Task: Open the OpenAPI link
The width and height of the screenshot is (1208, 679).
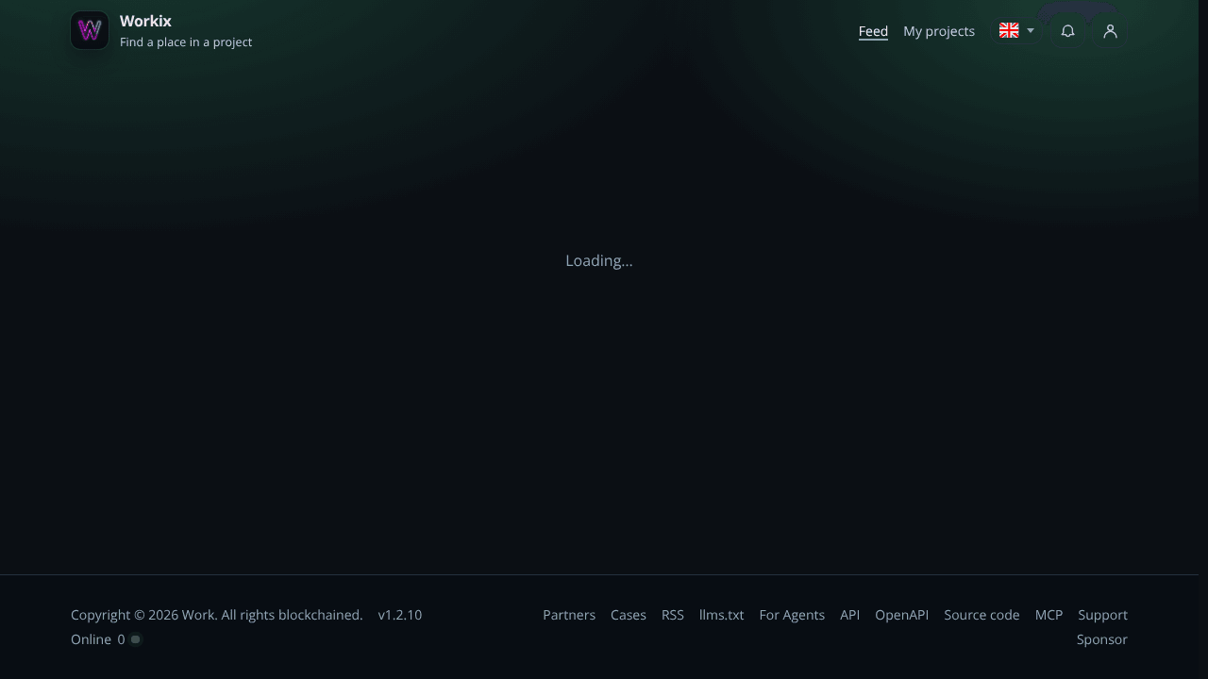Action: coord(902,615)
